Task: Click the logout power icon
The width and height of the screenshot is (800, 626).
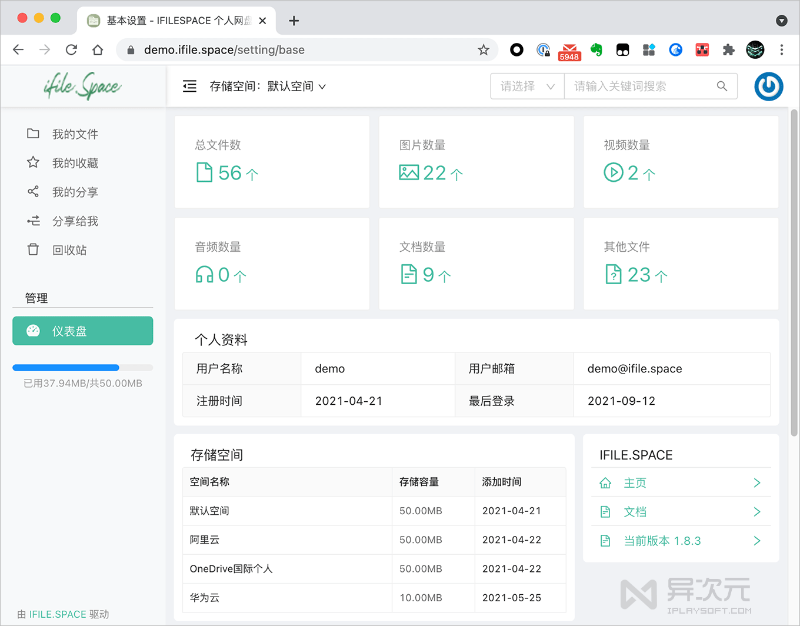Action: click(x=768, y=86)
